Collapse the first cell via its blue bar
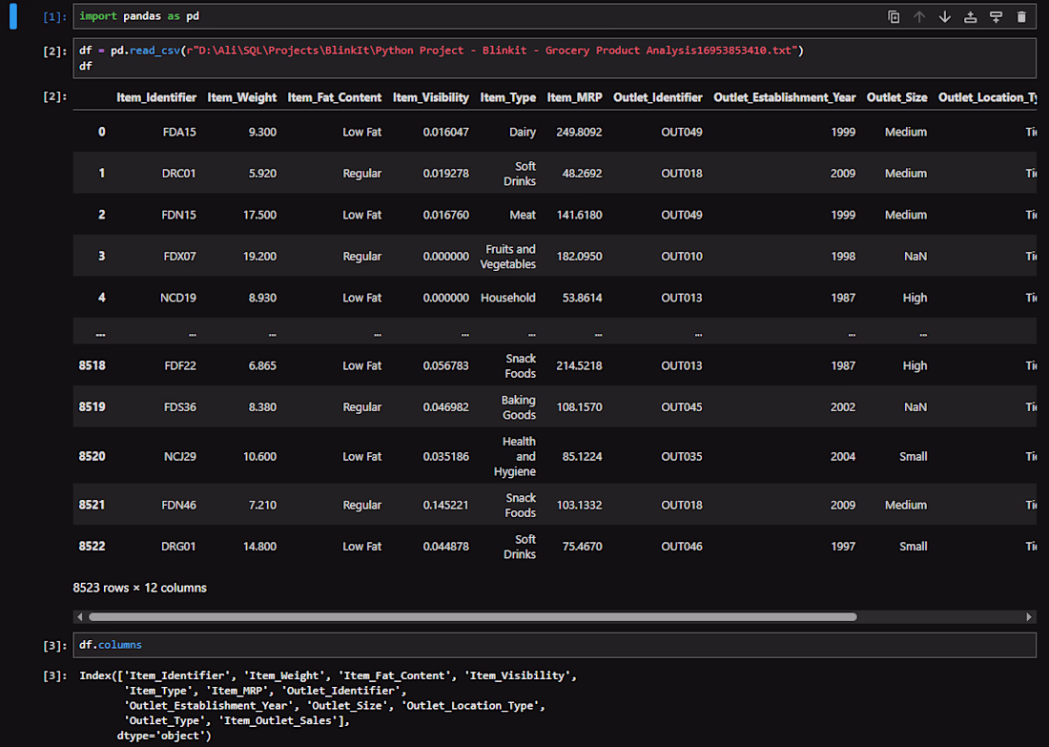 pyautogui.click(x=12, y=16)
